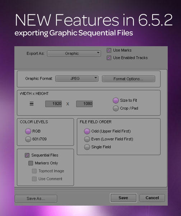Click the Save button
The width and height of the screenshot is (181, 216).
click(124, 198)
